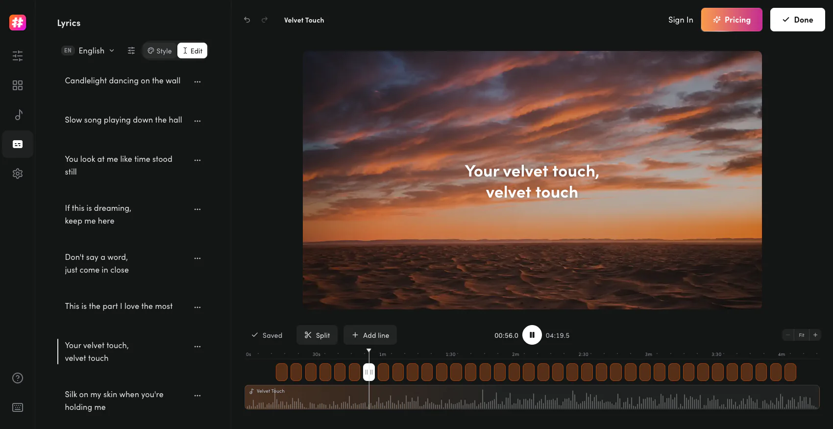Zoom in the timeline with plus button

pyautogui.click(x=815, y=335)
